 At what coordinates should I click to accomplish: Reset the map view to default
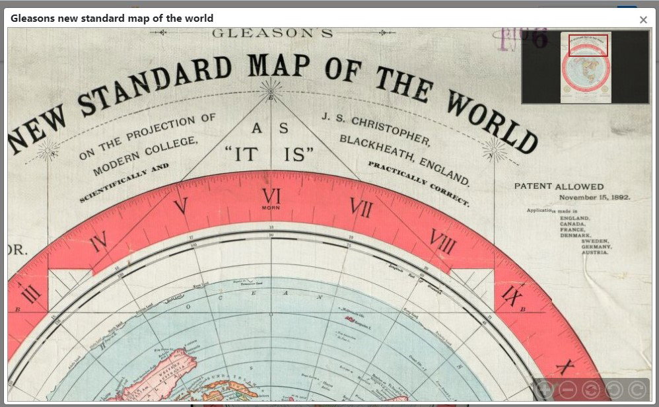coord(591,390)
